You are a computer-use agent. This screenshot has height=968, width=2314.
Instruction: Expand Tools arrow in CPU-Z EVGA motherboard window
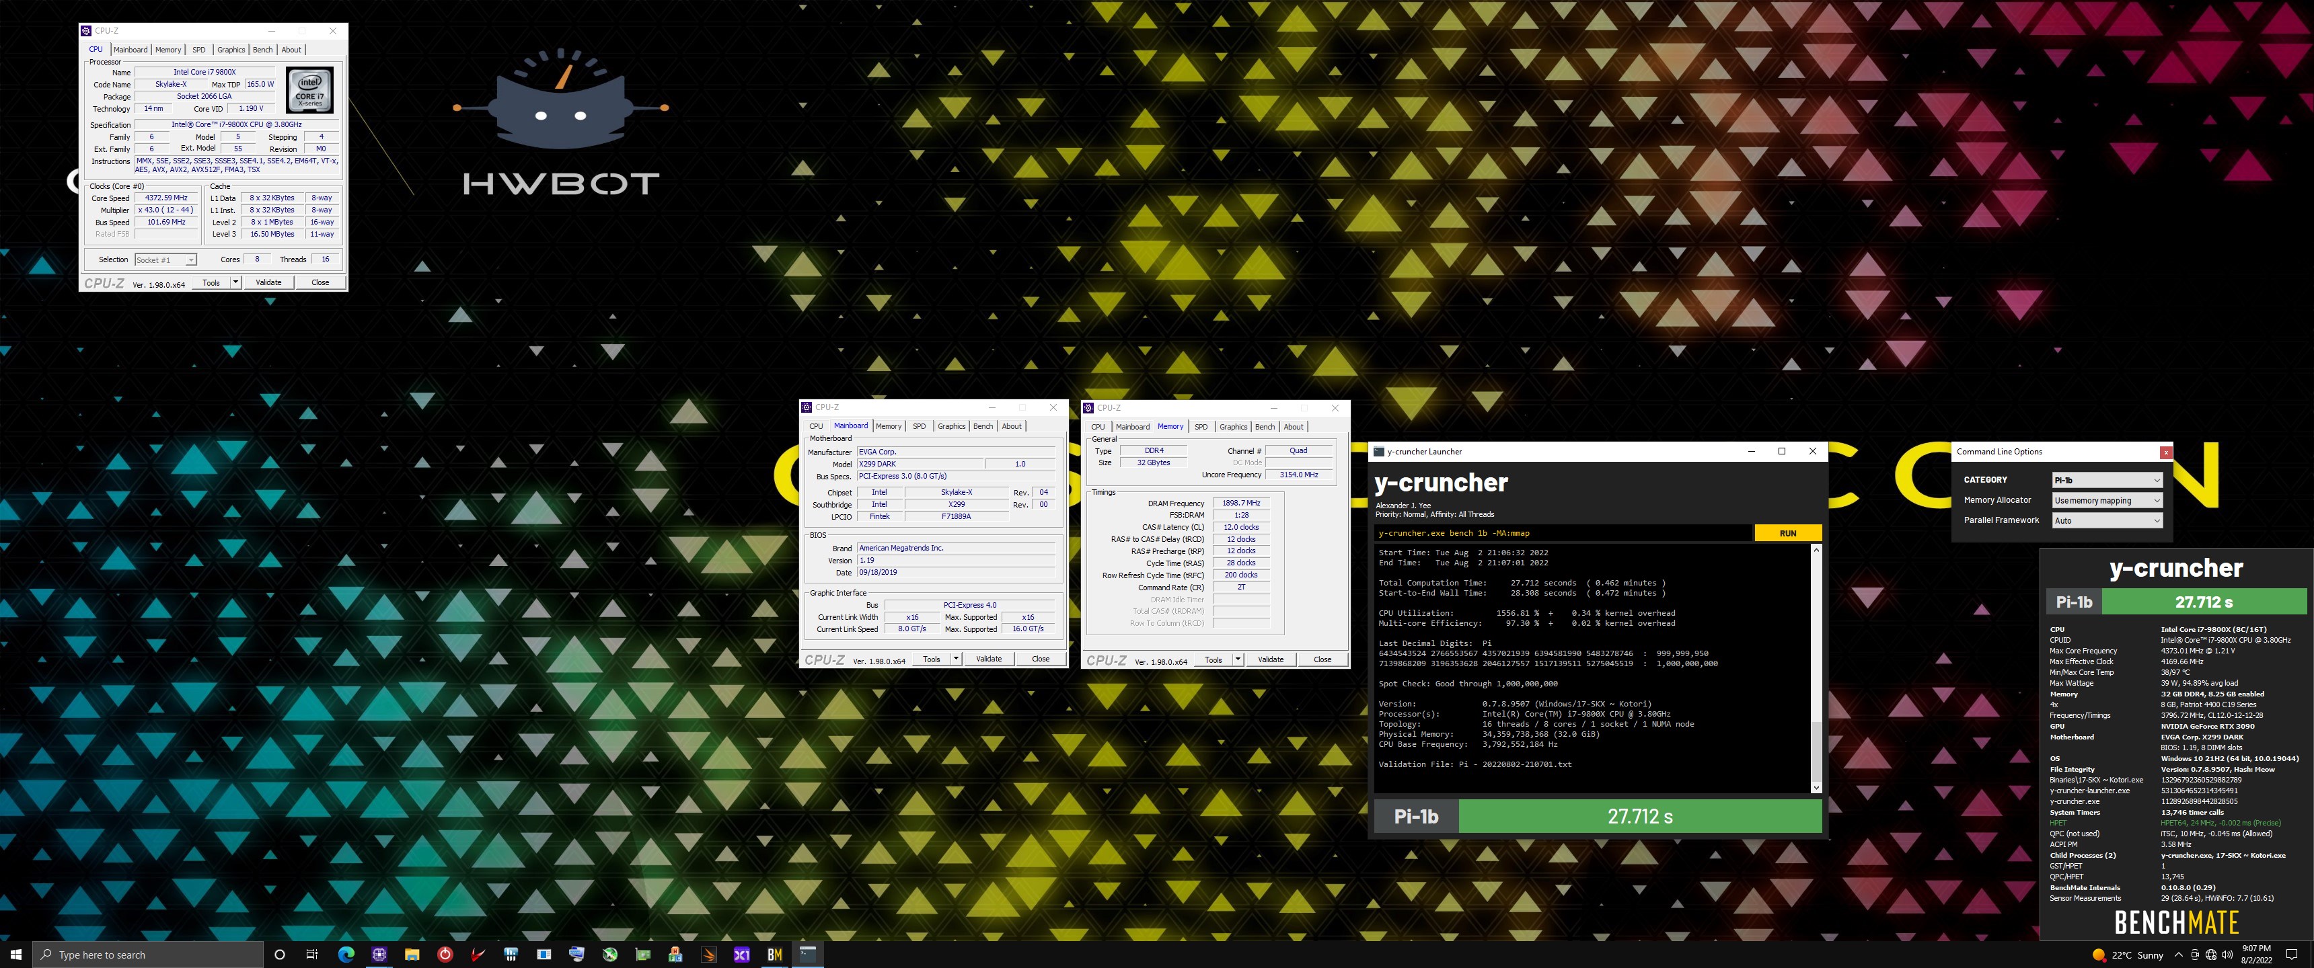(956, 659)
